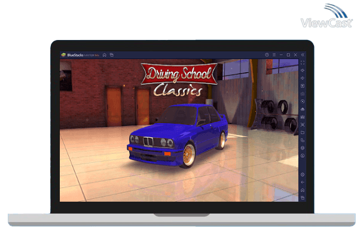Click the BlueStacks logo in title bar
This screenshot has height=247, width=360.
(x=63, y=55)
